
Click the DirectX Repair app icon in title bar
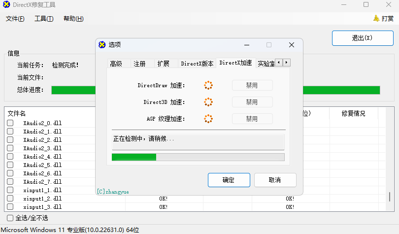[x=6, y=4]
